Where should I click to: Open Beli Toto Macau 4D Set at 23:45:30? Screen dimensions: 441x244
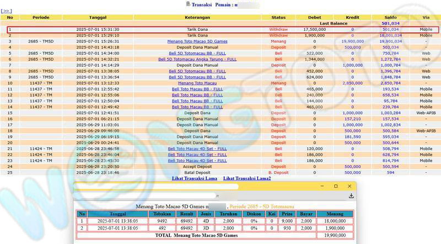(x=197, y=160)
